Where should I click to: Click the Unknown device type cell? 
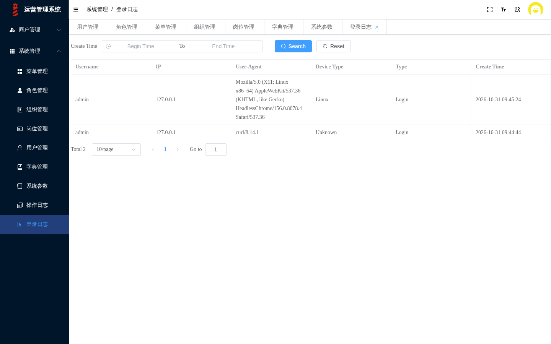(x=351, y=133)
